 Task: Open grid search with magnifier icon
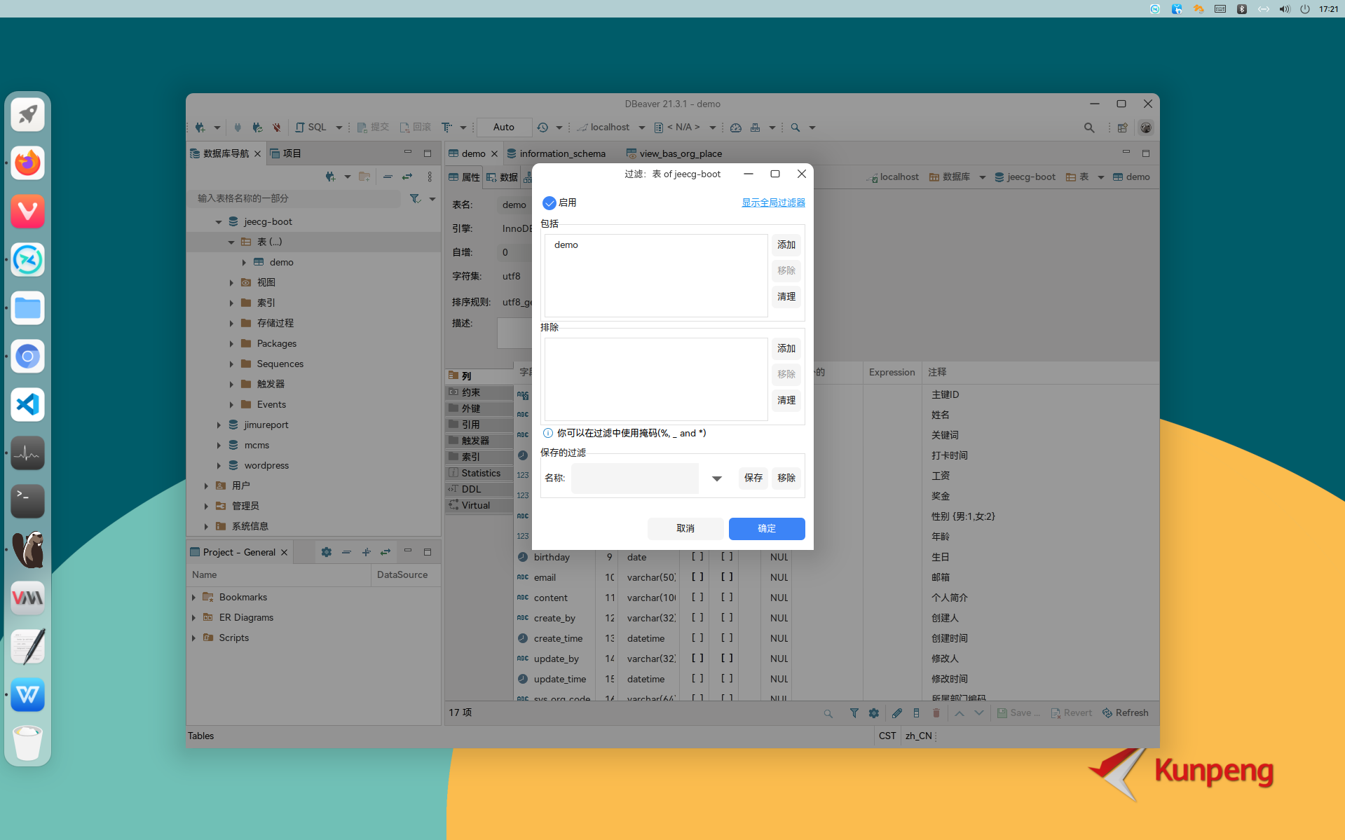tap(828, 712)
